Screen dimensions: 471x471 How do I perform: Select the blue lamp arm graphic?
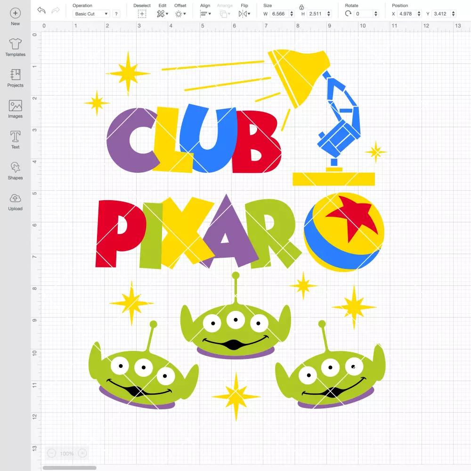coord(340,119)
